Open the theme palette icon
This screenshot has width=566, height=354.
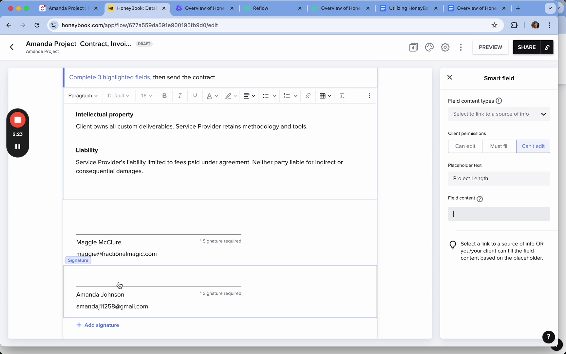pos(429,47)
